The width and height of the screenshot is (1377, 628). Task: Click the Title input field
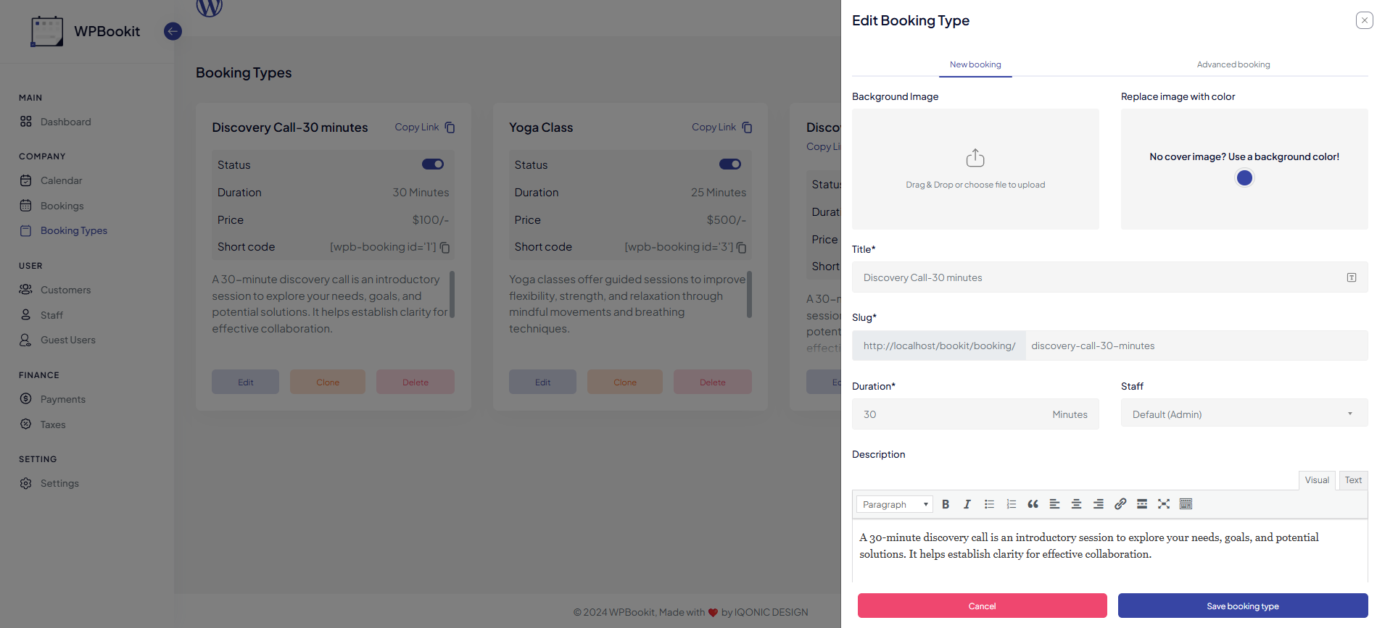pyautogui.click(x=1109, y=277)
